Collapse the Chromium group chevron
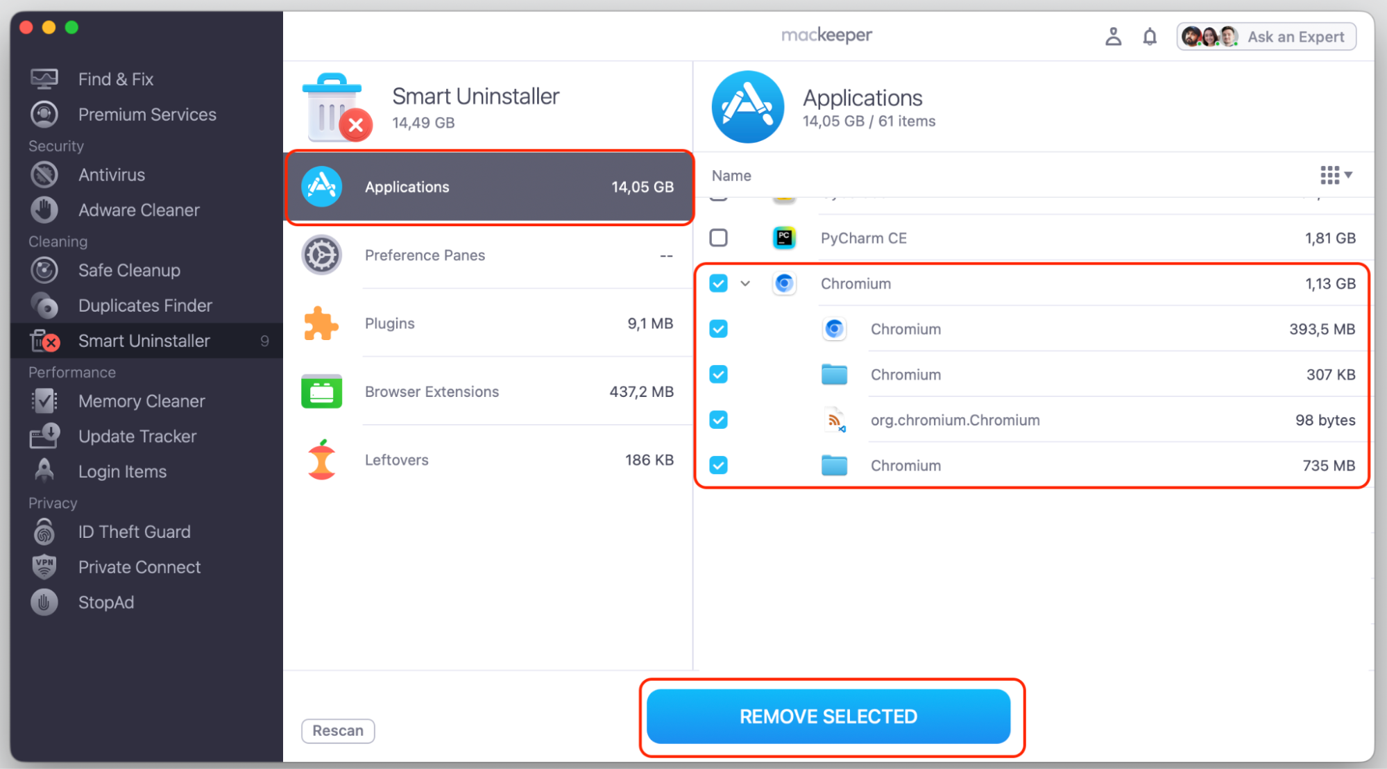This screenshot has height=769, width=1387. (745, 283)
